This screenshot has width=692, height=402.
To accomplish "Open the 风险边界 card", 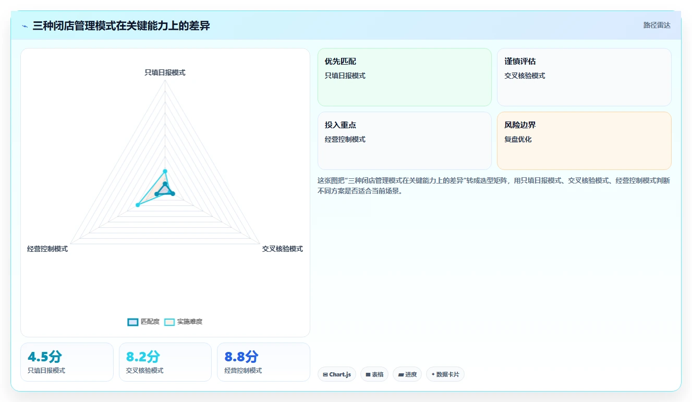I will 584,141.
